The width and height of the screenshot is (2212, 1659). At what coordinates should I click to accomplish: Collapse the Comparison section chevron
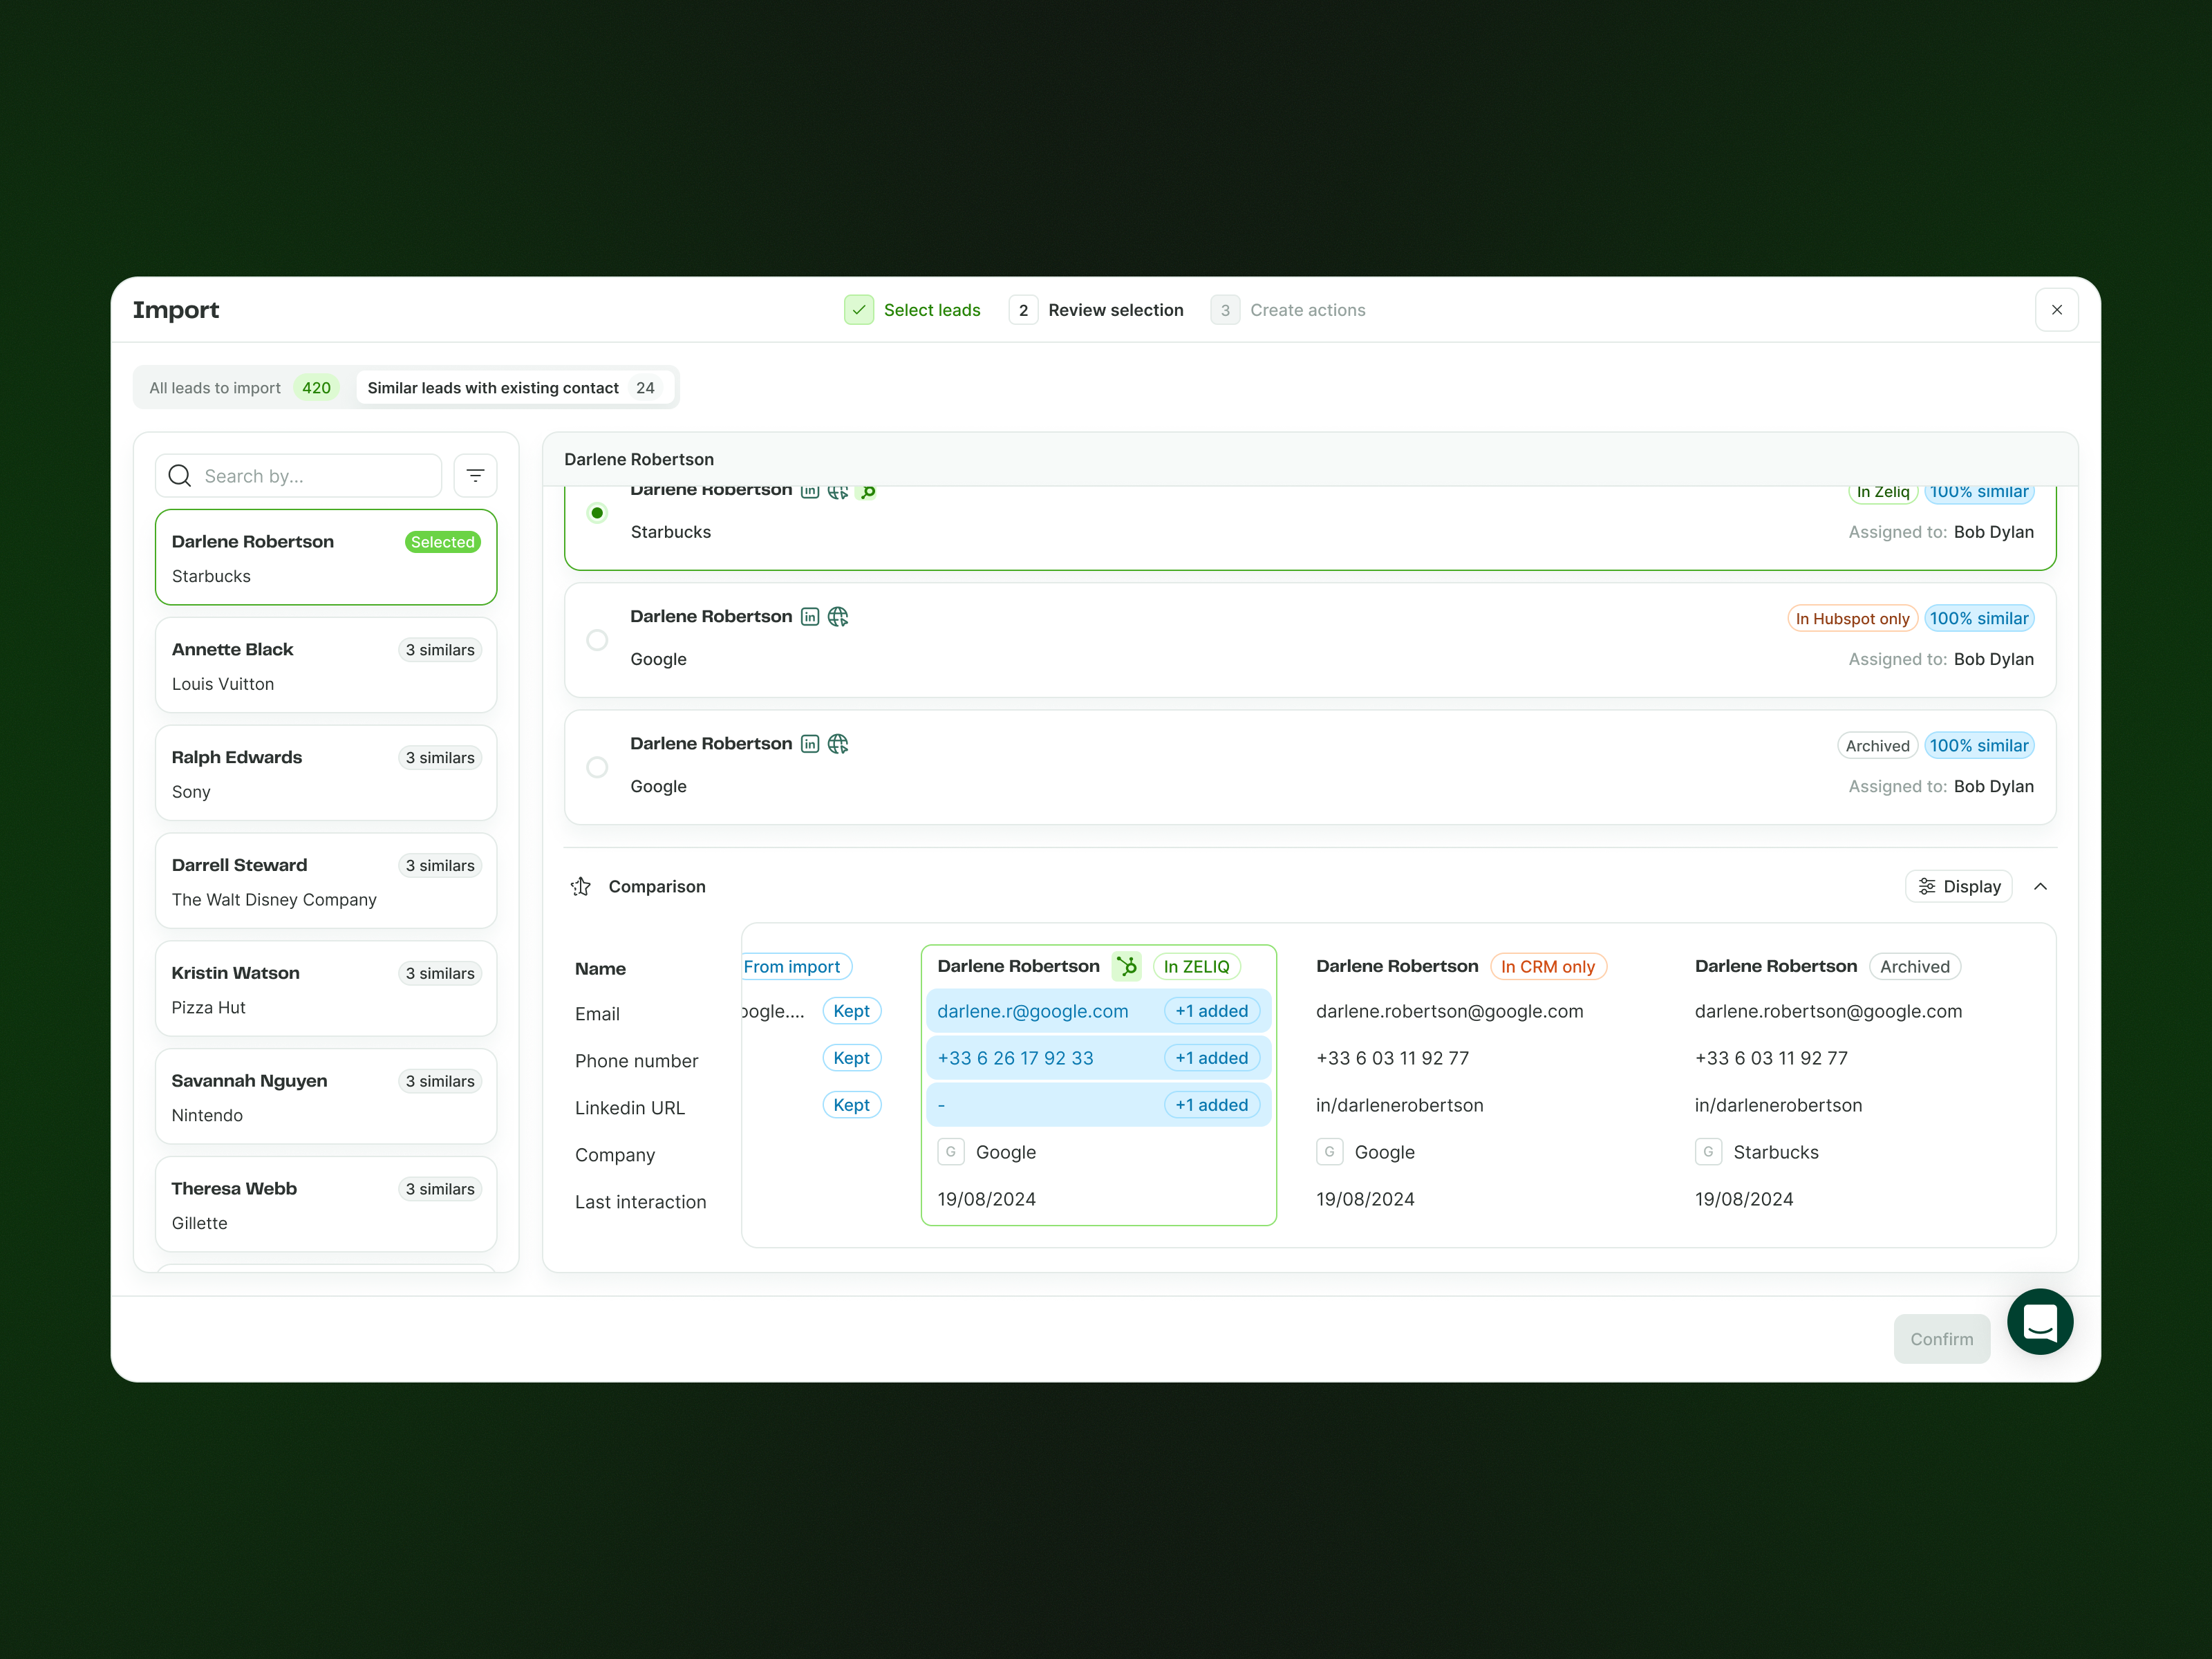point(2040,887)
